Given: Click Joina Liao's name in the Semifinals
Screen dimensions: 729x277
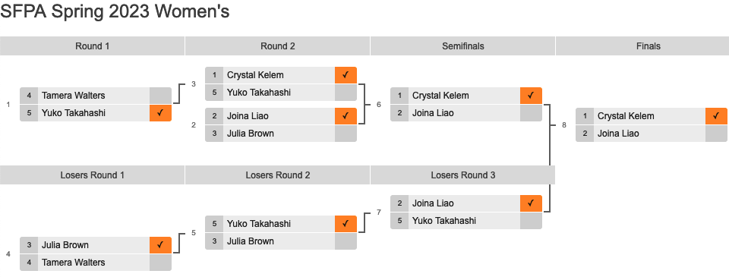Looking at the screenshot, I should click(x=433, y=113).
